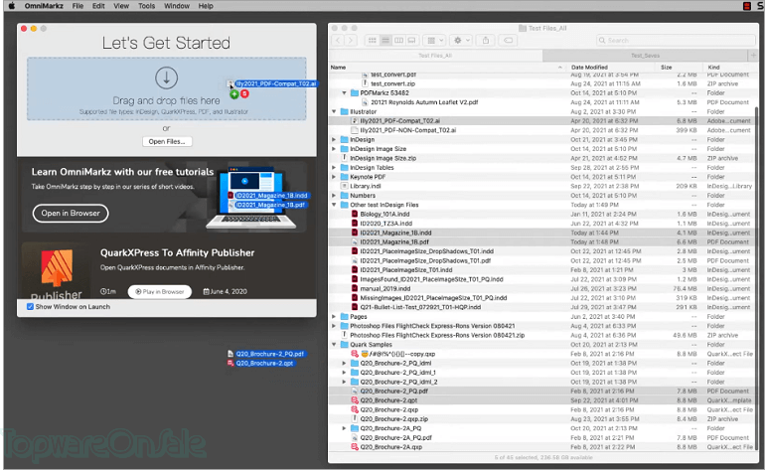Switch to the Test_Saves Finder tab
The height and width of the screenshot is (470, 765).
[x=646, y=56]
